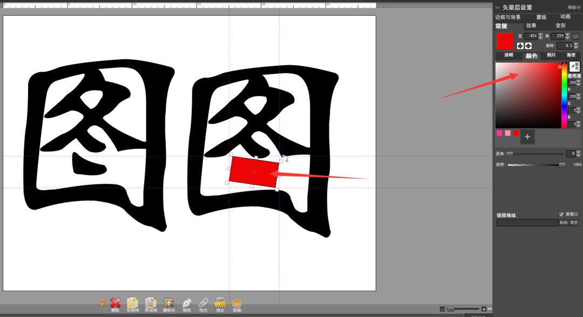583x317 pixels.
Task: Select the edit pen (编辑) icon
Action: click(x=187, y=302)
